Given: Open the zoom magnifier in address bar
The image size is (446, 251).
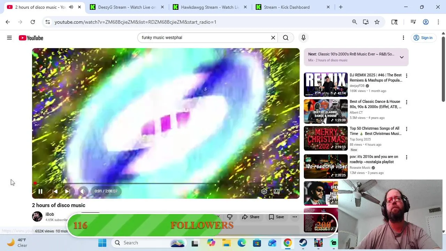Looking at the screenshot, I should point(355,22).
